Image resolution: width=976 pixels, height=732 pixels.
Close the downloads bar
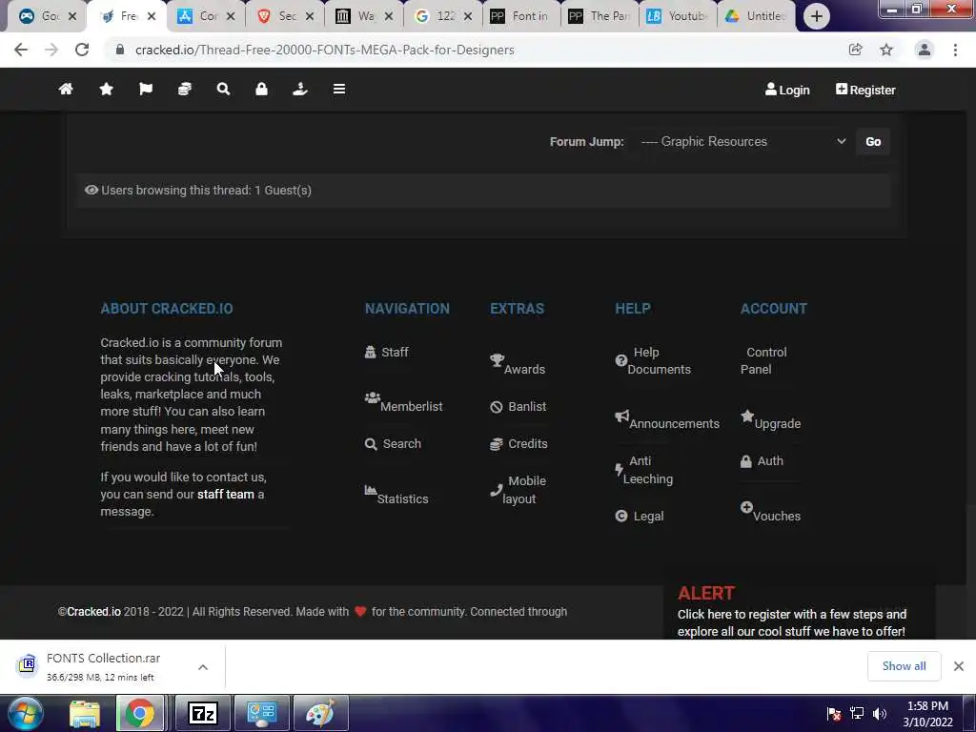(959, 666)
